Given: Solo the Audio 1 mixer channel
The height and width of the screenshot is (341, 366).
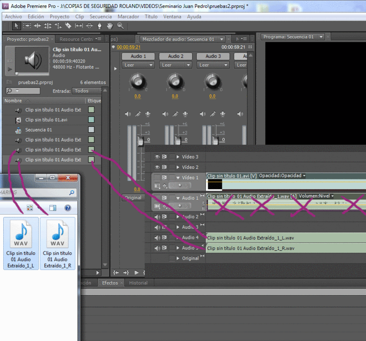Looking at the screenshot, I should (138, 114).
